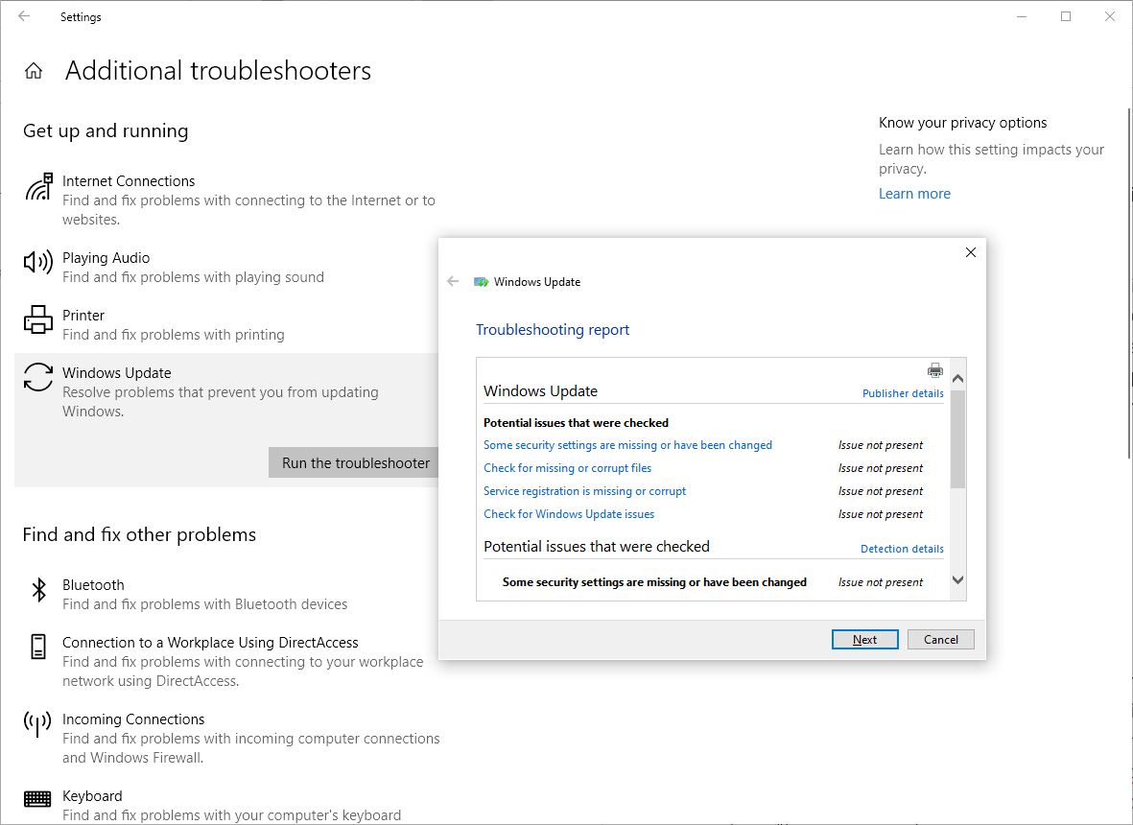Select the Playing Audio troubleshooter label
This screenshot has width=1133, height=825.
(106, 258)
